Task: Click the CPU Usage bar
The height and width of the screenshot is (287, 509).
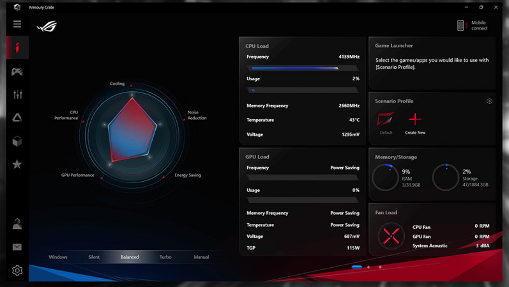Action: 303,90
